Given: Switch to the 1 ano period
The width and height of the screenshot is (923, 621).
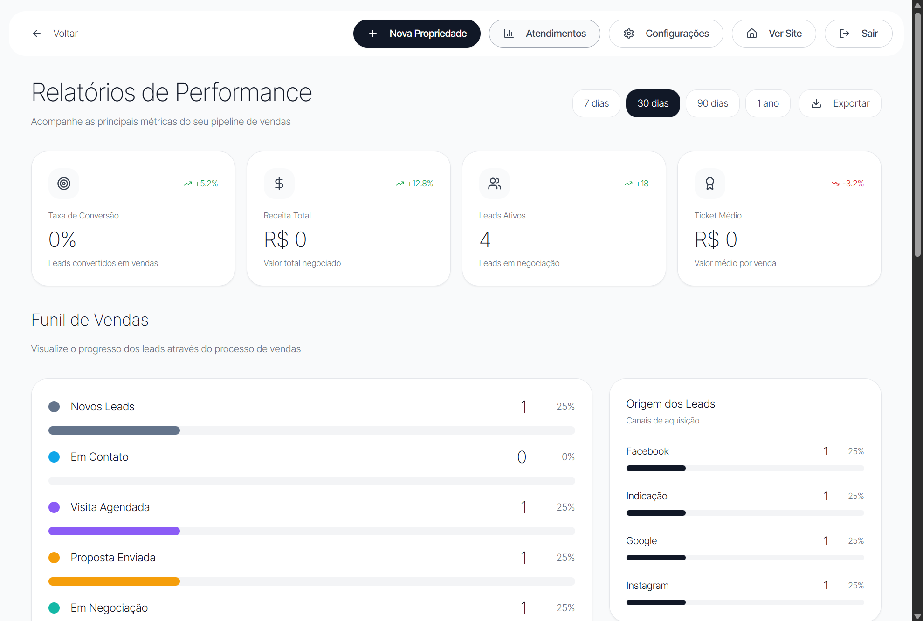Looking at the screenshot, I should (767, 103).
